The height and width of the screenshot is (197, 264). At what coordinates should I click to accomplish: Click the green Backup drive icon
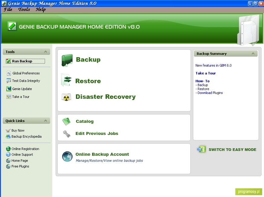(67, 60)
